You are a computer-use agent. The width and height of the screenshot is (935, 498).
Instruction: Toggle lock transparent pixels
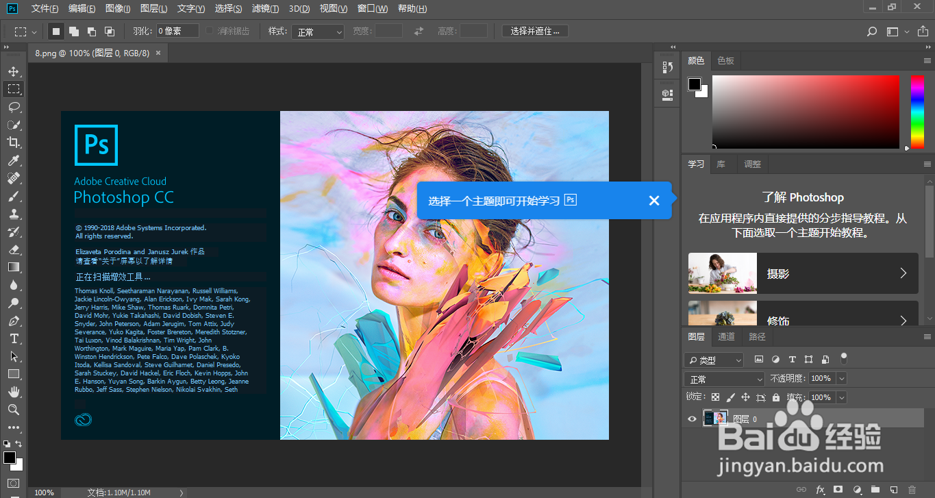click(x=715, y=397)
